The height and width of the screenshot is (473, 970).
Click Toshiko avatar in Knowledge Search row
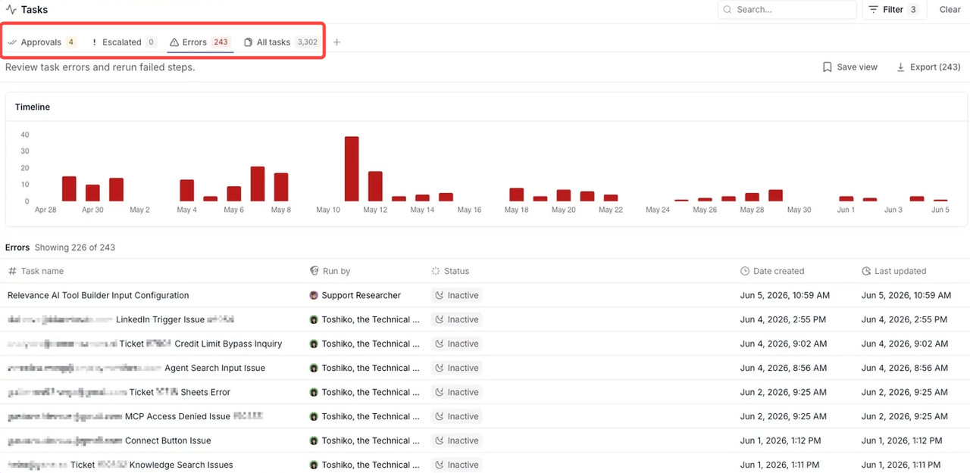314,465
